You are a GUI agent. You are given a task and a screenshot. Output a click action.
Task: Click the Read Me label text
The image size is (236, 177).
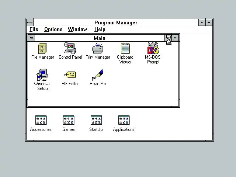[98, 84]
